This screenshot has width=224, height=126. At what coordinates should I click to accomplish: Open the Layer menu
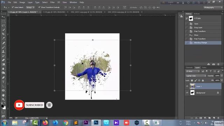[x=30, y=2]
